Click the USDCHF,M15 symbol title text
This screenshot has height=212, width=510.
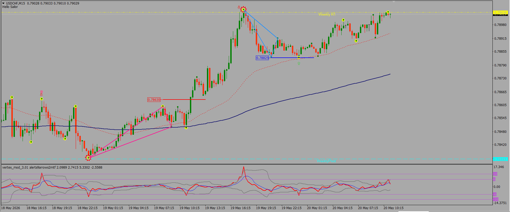click(x=15, y=3)
